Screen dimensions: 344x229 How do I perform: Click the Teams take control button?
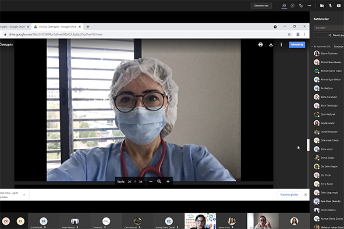pos(261,6)
